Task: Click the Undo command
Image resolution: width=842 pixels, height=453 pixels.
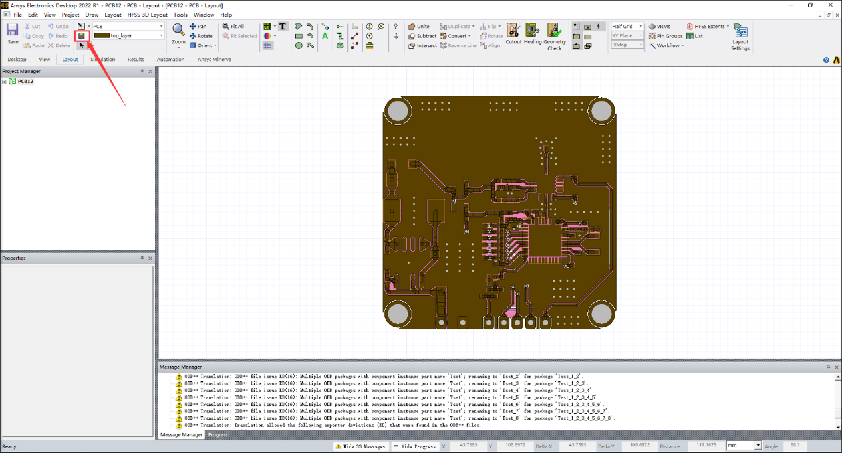Action: (x=58, y=27)
